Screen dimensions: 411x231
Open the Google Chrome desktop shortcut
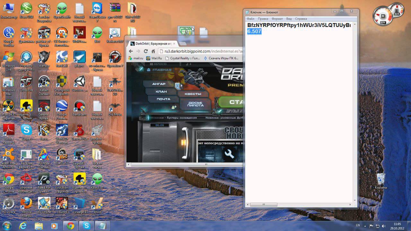click(x=9, y=183)
